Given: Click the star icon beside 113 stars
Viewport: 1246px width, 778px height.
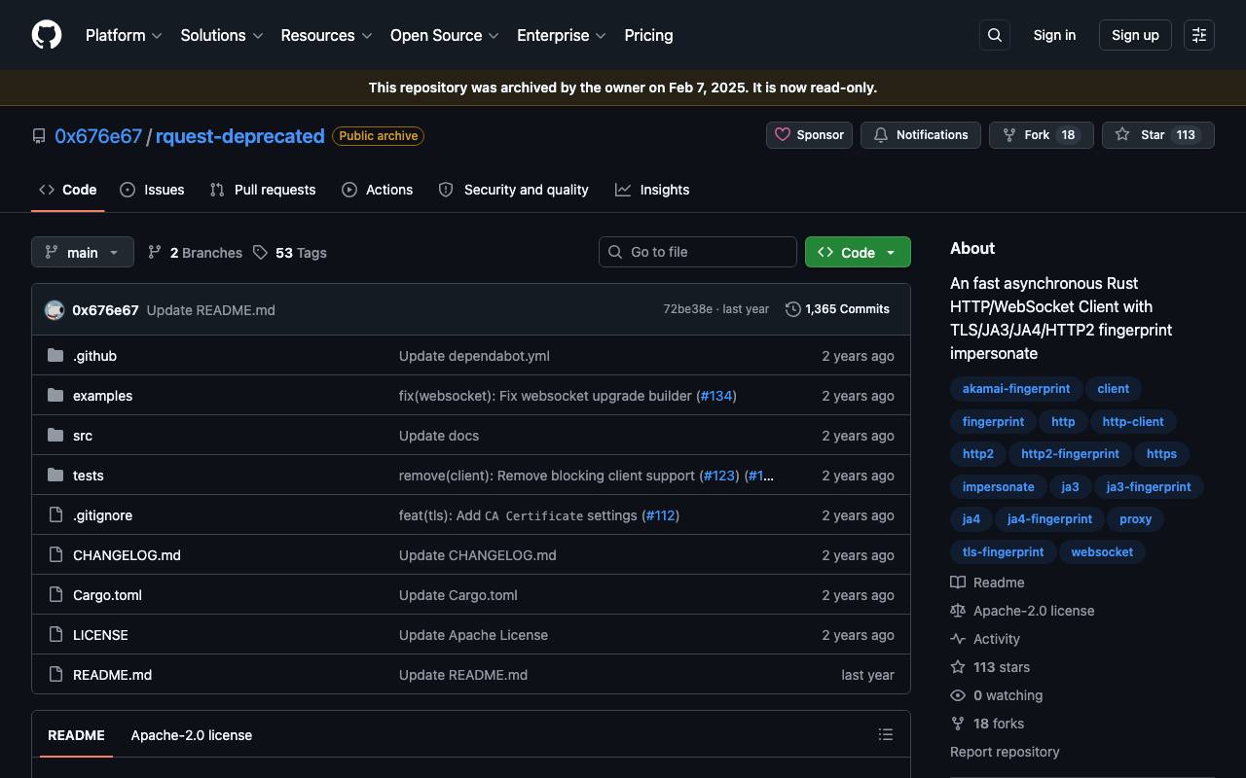Looking at the screenshot, I should [958, 667].
